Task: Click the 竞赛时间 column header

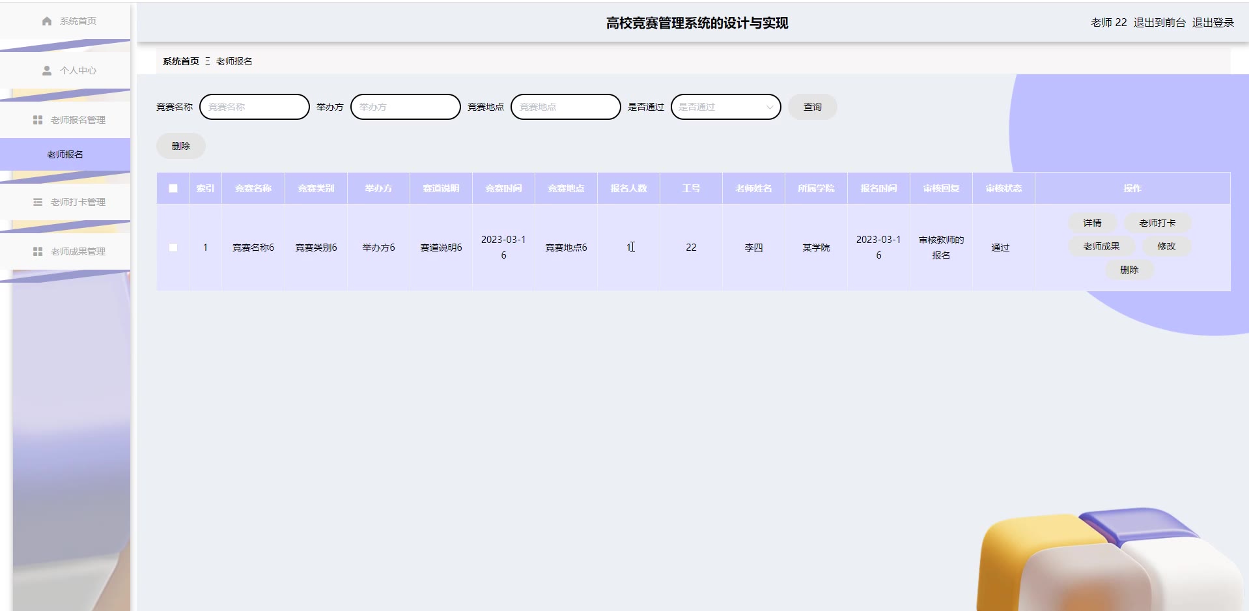Action: click(503, 188)
